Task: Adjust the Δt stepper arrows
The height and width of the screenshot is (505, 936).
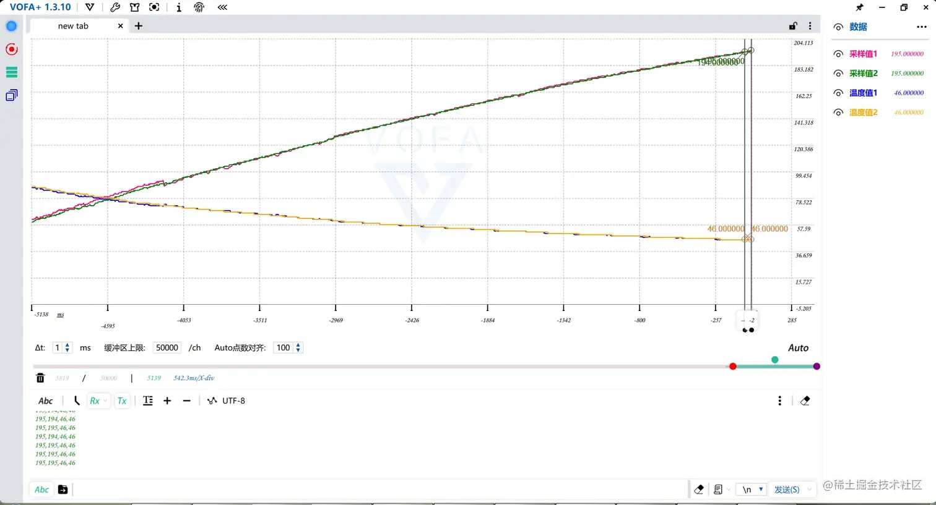Action: coord(67,348)
